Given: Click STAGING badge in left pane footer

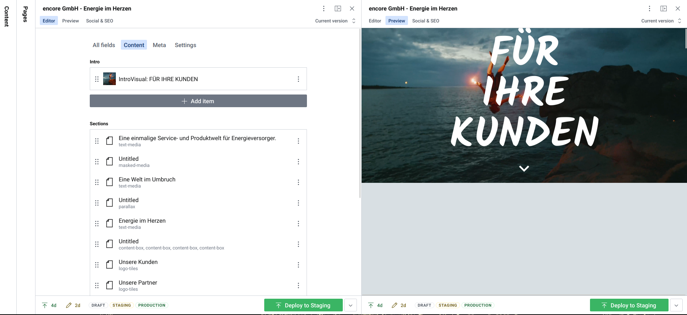Looking at the screenshot, I should click(122, 305).
